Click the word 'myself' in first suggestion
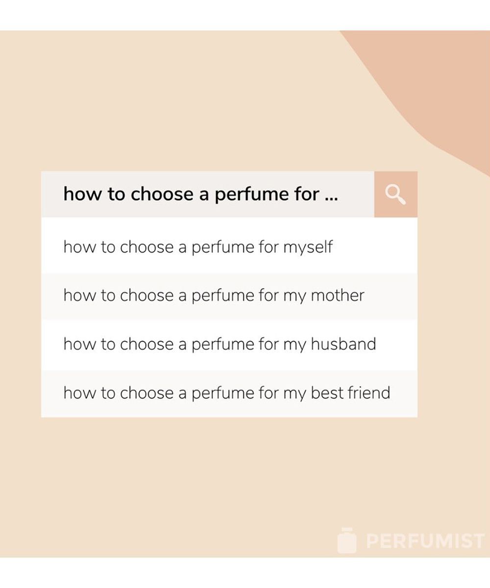The width and height of the screenshot is (490, 588). (x=308, y=247)
